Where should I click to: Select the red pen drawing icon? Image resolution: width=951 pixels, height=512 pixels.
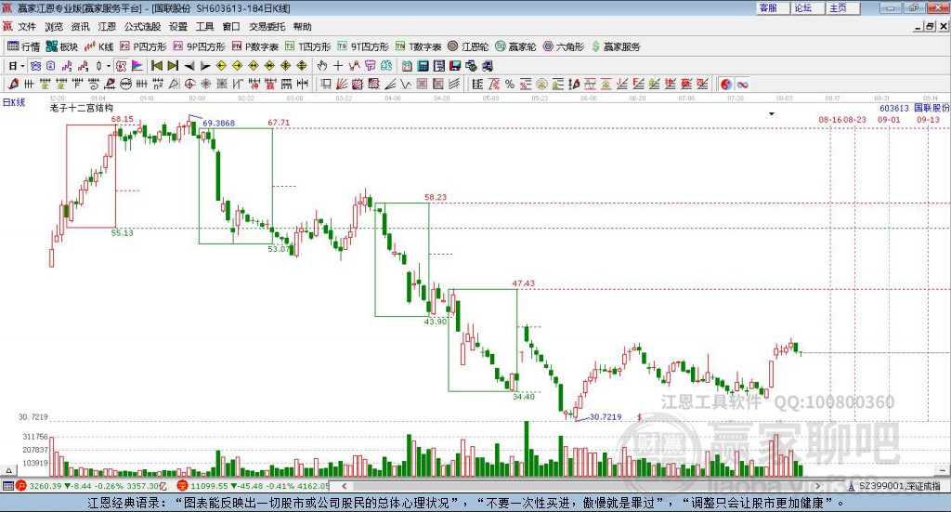click(13, 85)
